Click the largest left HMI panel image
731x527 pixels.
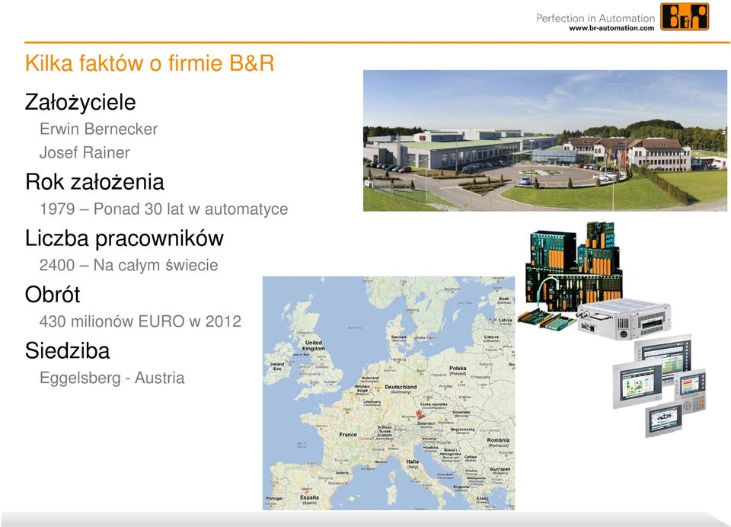(637, 385)
